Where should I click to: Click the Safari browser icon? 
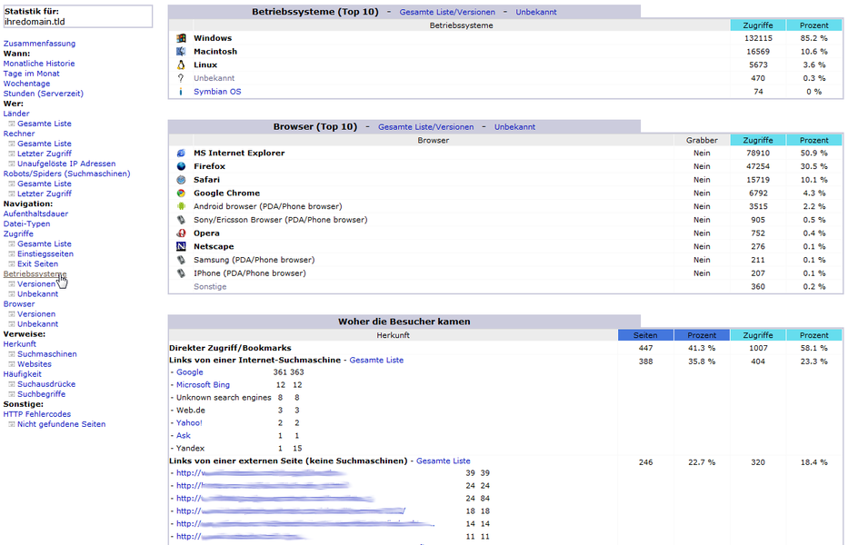pos(181,180)
